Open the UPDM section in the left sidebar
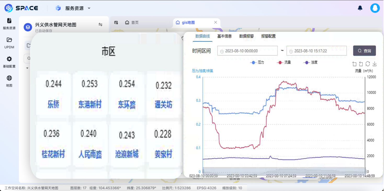This screenshot has height=191, width=384. [9, 43]
